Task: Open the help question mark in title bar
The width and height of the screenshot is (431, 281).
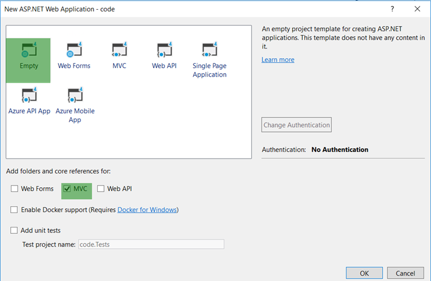Action: [392, 9]
